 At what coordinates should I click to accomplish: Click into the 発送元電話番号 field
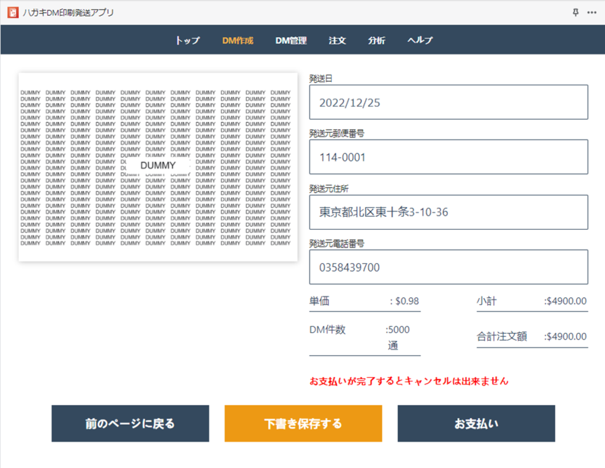click(x=448, y=267)
